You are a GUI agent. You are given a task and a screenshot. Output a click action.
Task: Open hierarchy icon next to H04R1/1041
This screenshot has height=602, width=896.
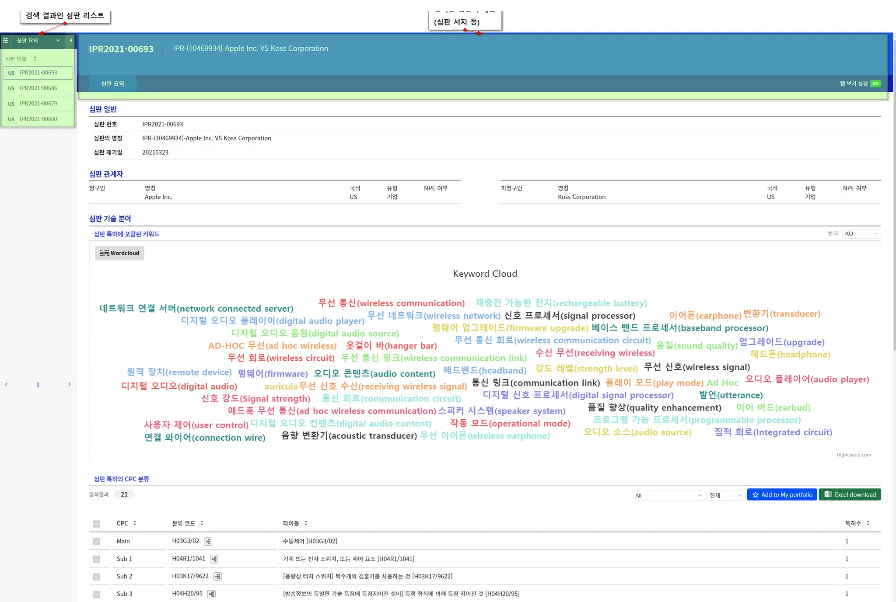[x=214, y=559]
